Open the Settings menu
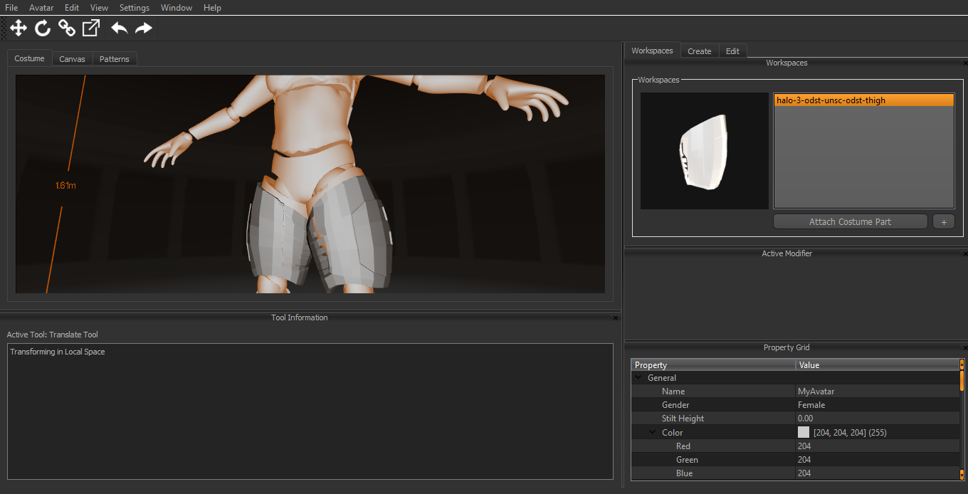968x494 pixels. click(135, 8)
